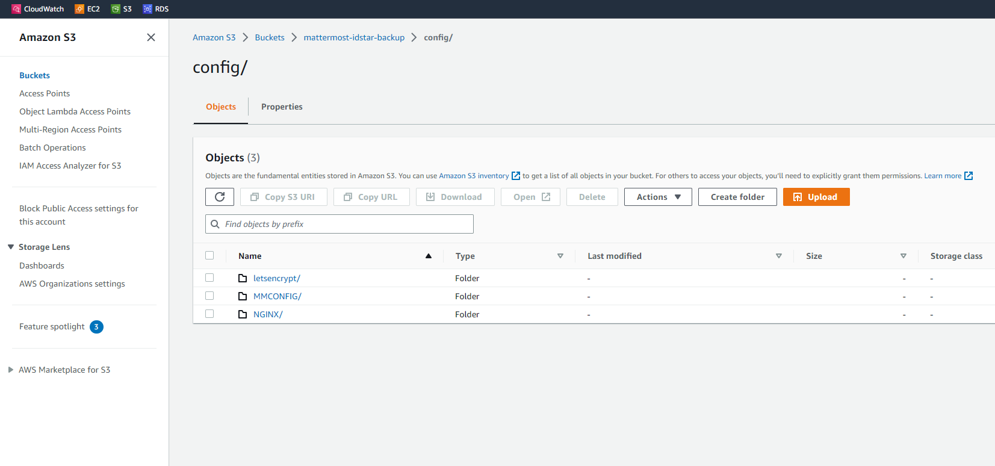Click the Feature spotlight count badge
This screenshot has height=466, width=995.
coord(96,327)
